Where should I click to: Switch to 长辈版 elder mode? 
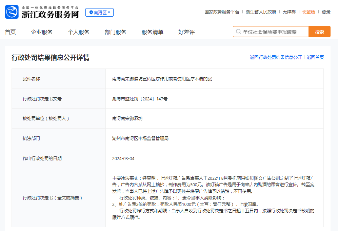pos(309,12)
